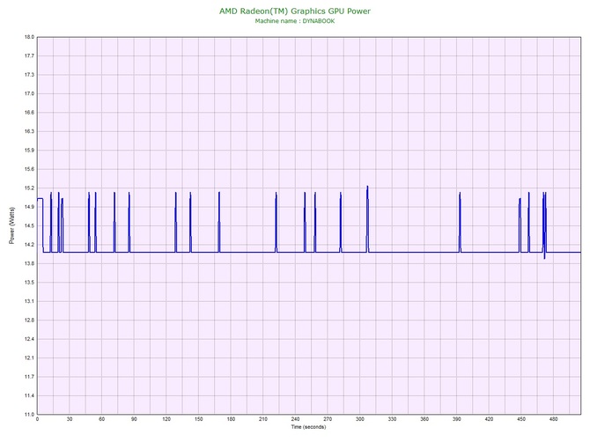Click the 90 label on the time axis
This screenshot has width=590, height=442.
(x=135, y=420)
